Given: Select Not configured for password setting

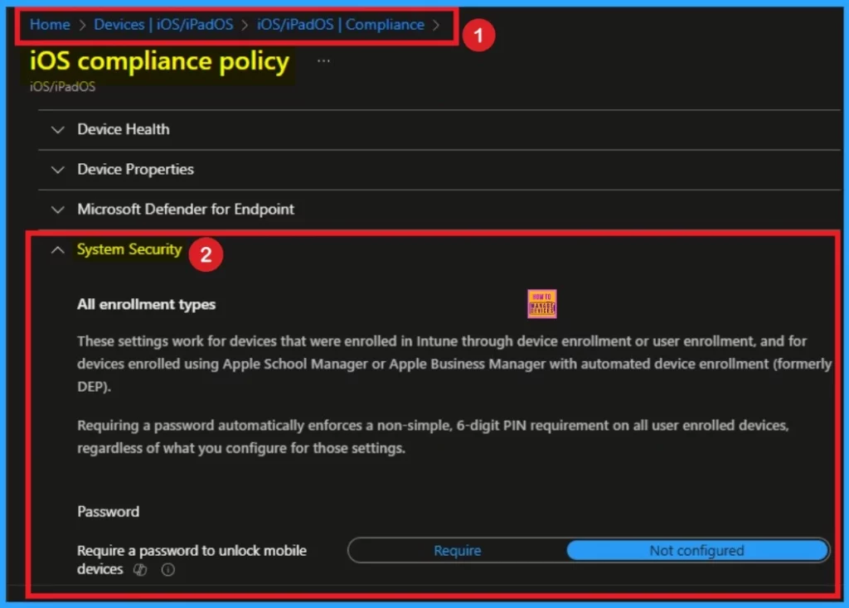Looking at the screenshot, I should [x=696, y=551].
